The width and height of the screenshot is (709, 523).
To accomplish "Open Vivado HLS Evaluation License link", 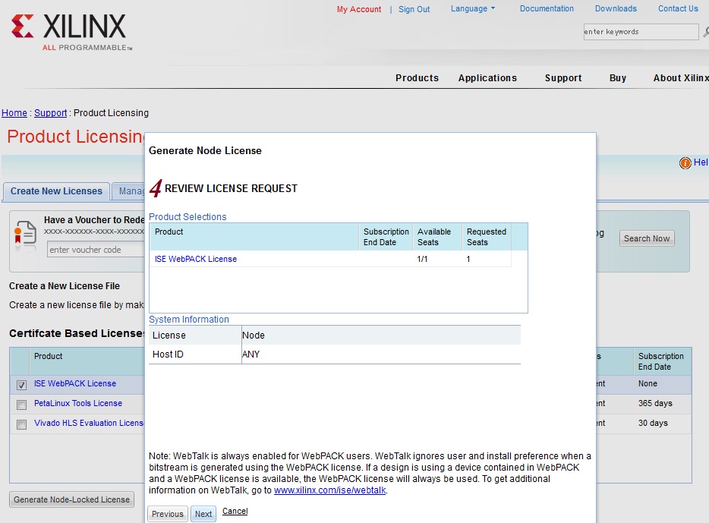I will (x=89, y=423).
